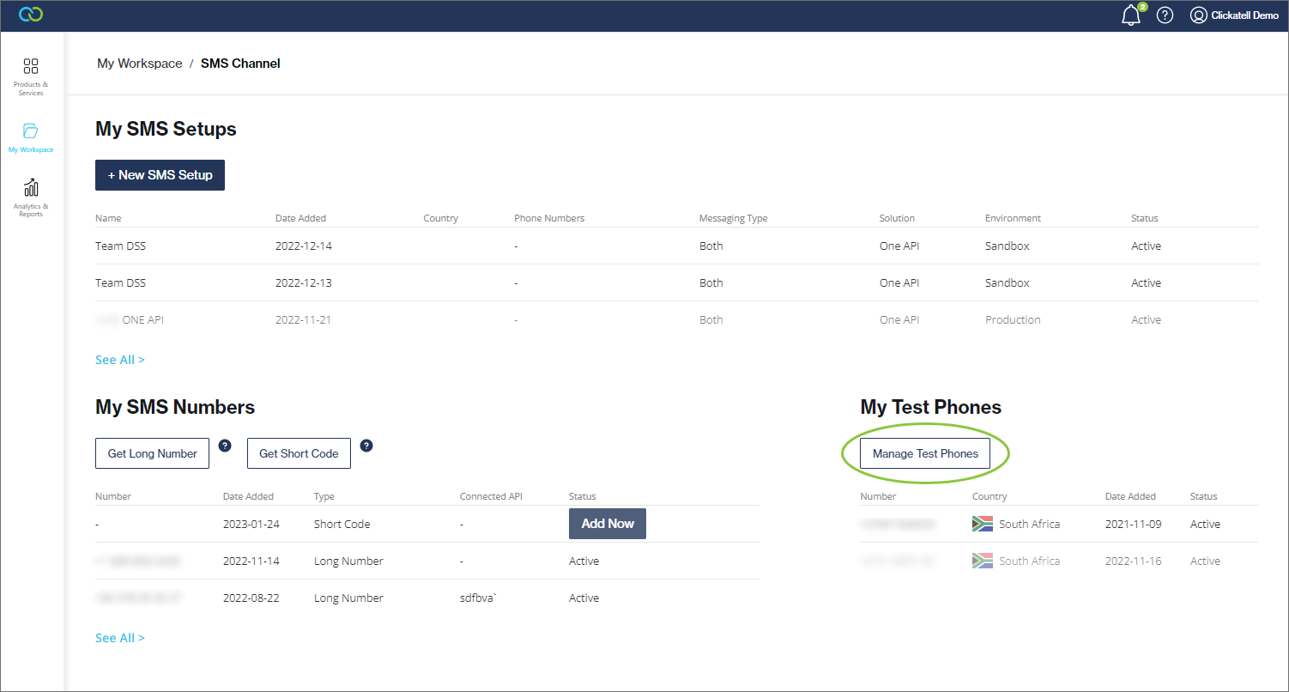Open Manage Test Phones
The width and height of the screenshot is (1289, 692).
[925, 452]
